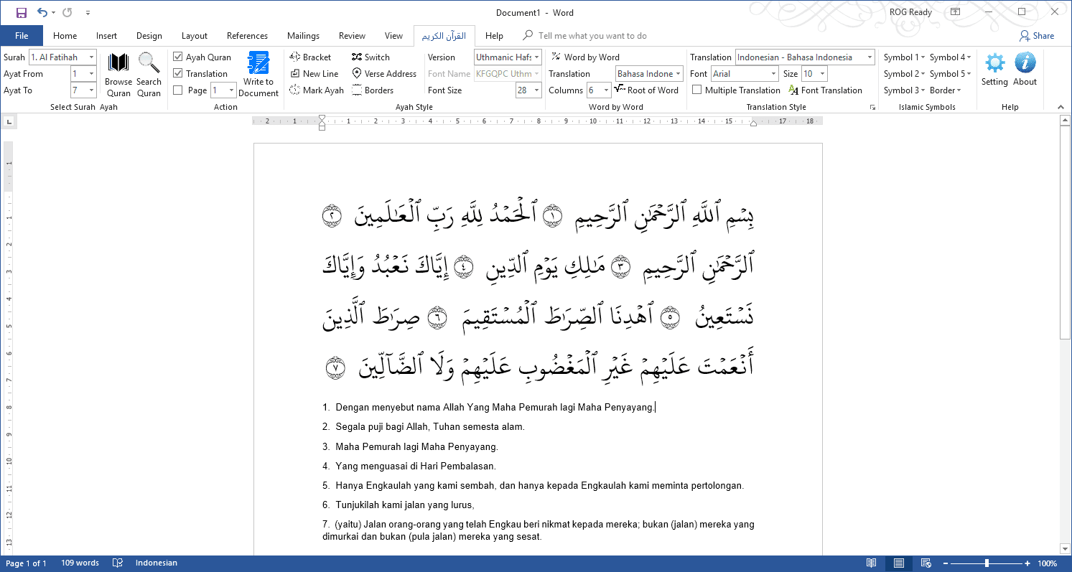This screenshot has width=1072, height=572.
Task: Open Borders option in Ayah Style
Action: coord(373,90)
